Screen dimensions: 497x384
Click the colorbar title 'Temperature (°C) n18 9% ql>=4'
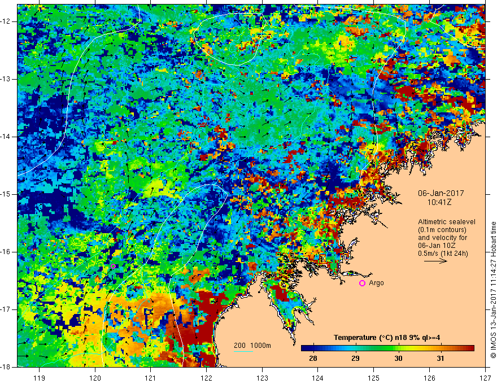[387, 338]
